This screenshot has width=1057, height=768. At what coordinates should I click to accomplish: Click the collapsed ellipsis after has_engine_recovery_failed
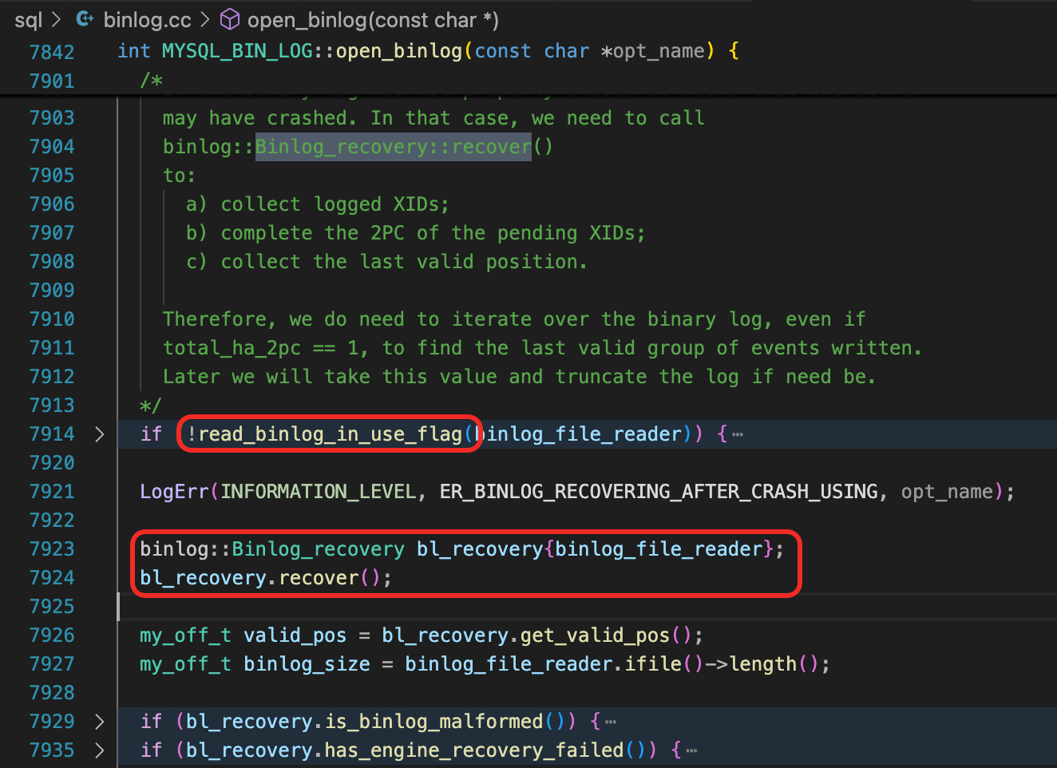pyautogui.click(x=692, y=751)
